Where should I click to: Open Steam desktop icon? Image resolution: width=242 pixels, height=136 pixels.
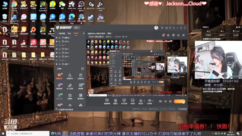coord(91,18)
